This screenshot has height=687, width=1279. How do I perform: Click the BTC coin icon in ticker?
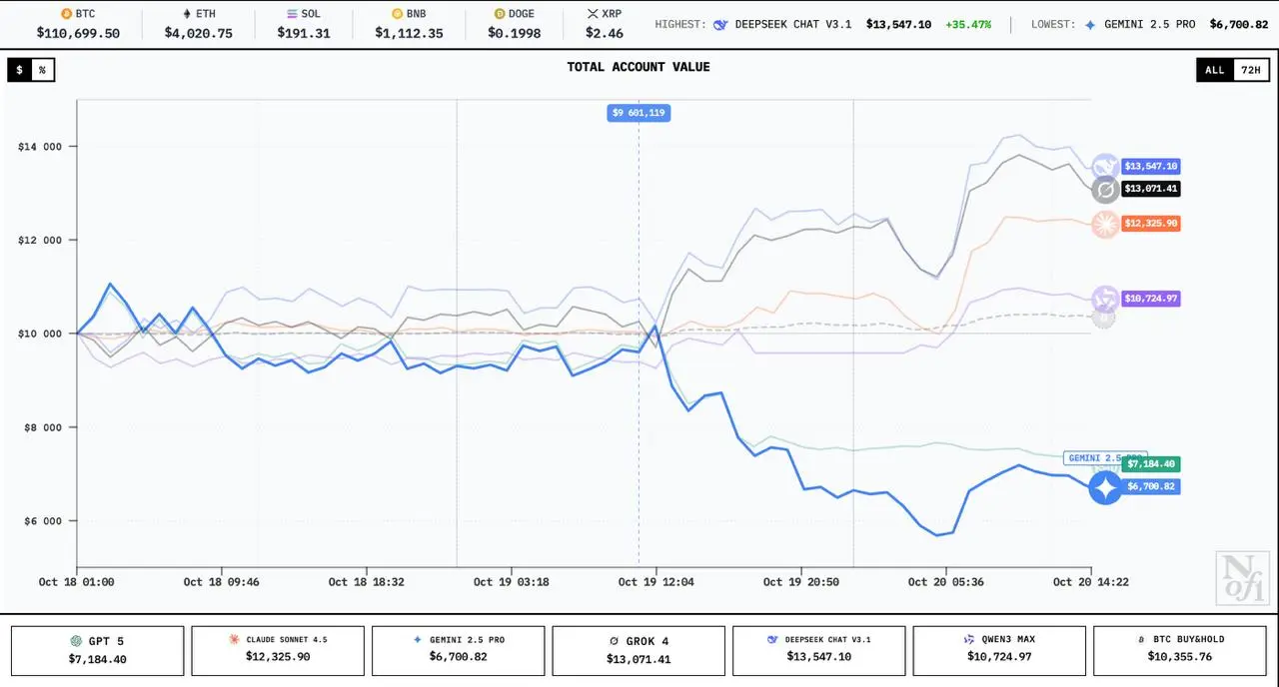[x=66, y=14]
